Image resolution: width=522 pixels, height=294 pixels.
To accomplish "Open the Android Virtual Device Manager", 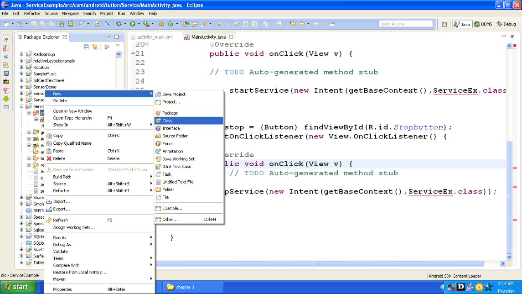I will pyautogui.click(x=71, y=23).
